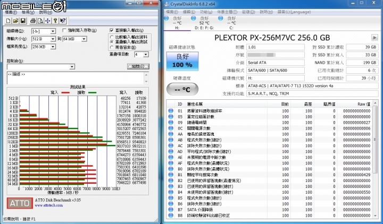
Task: Open the 檢視(V) menu in ATTO
Action: [28, 12]
